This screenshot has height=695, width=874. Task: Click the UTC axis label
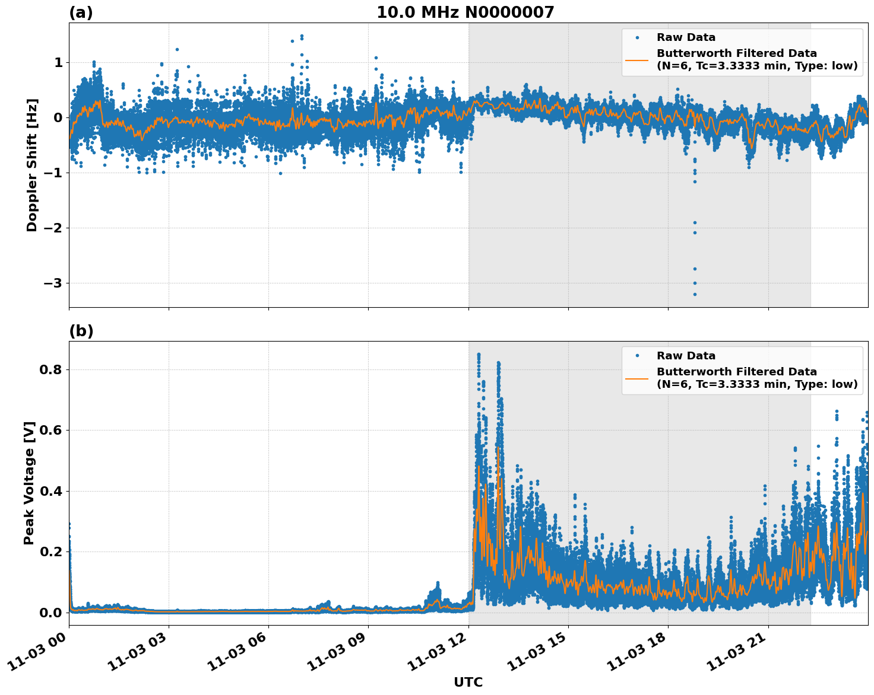pyautogui.click(x=467, y=683)
